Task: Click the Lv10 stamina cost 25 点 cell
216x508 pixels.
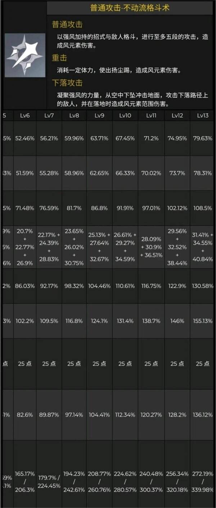Action: pyautogui.click(x=125, y=364)
